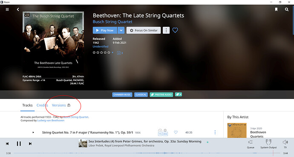Image resolution: width=294 pixels, height=157 pixels.
Task: Add a tag with the plus tag icon
Action: click(x=179, y=94)
